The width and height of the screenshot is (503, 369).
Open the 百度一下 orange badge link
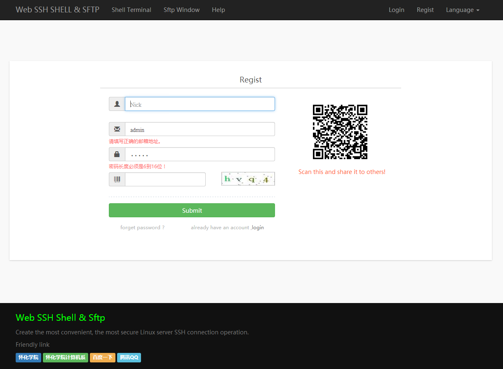103,357
